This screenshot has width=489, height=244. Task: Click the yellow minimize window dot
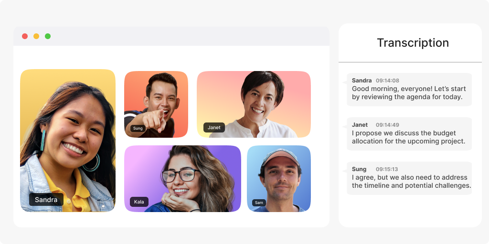36,36
